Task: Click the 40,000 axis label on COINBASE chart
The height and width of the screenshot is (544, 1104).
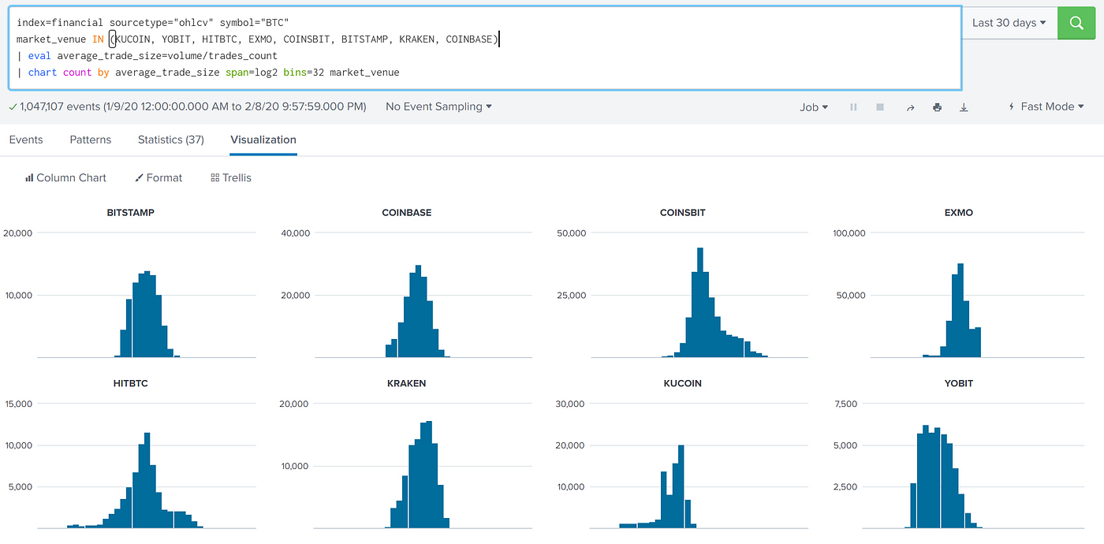Action: coord(297,233)
